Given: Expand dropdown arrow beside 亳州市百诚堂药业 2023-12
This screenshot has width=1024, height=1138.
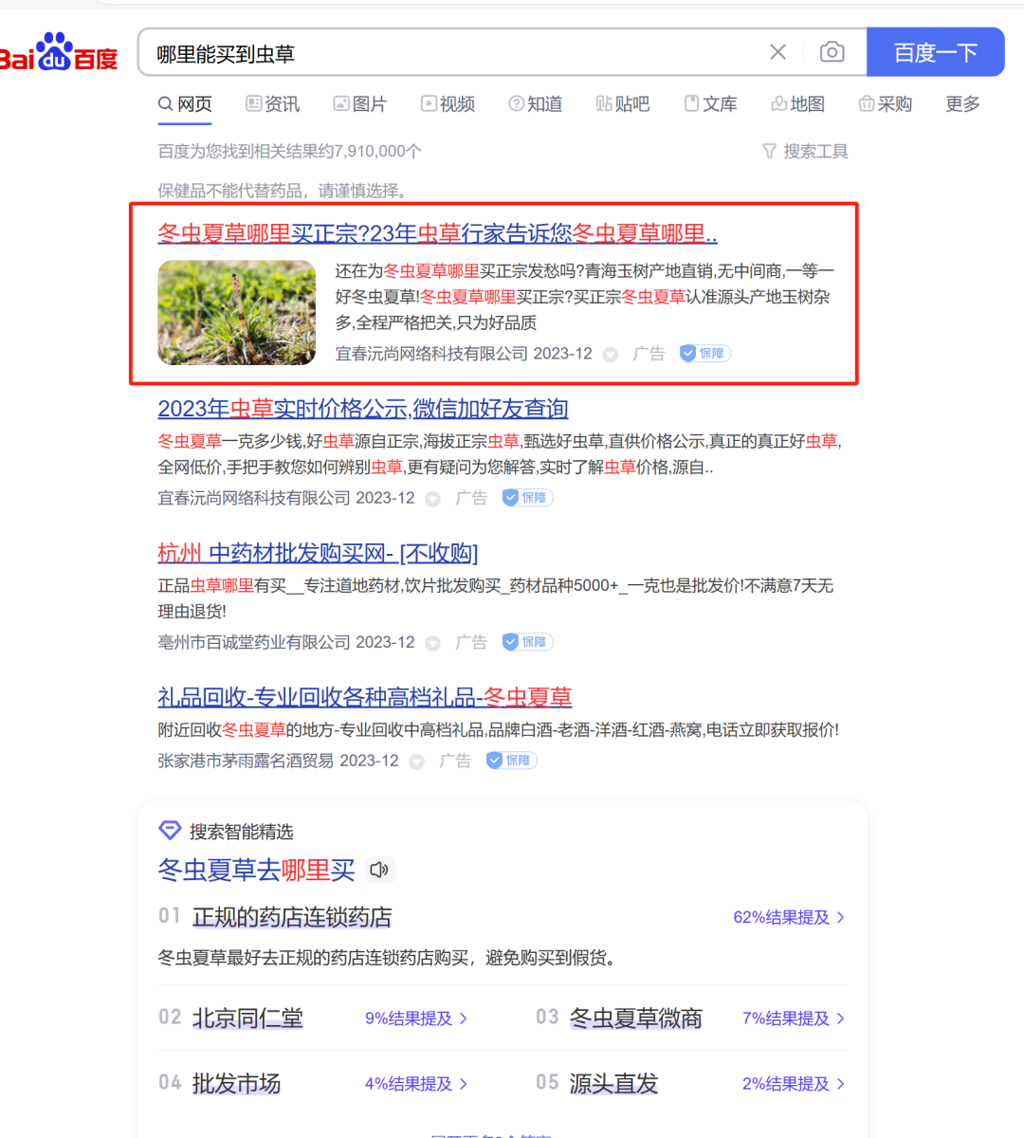Looking at the screenshot, I should click(433, 643).
